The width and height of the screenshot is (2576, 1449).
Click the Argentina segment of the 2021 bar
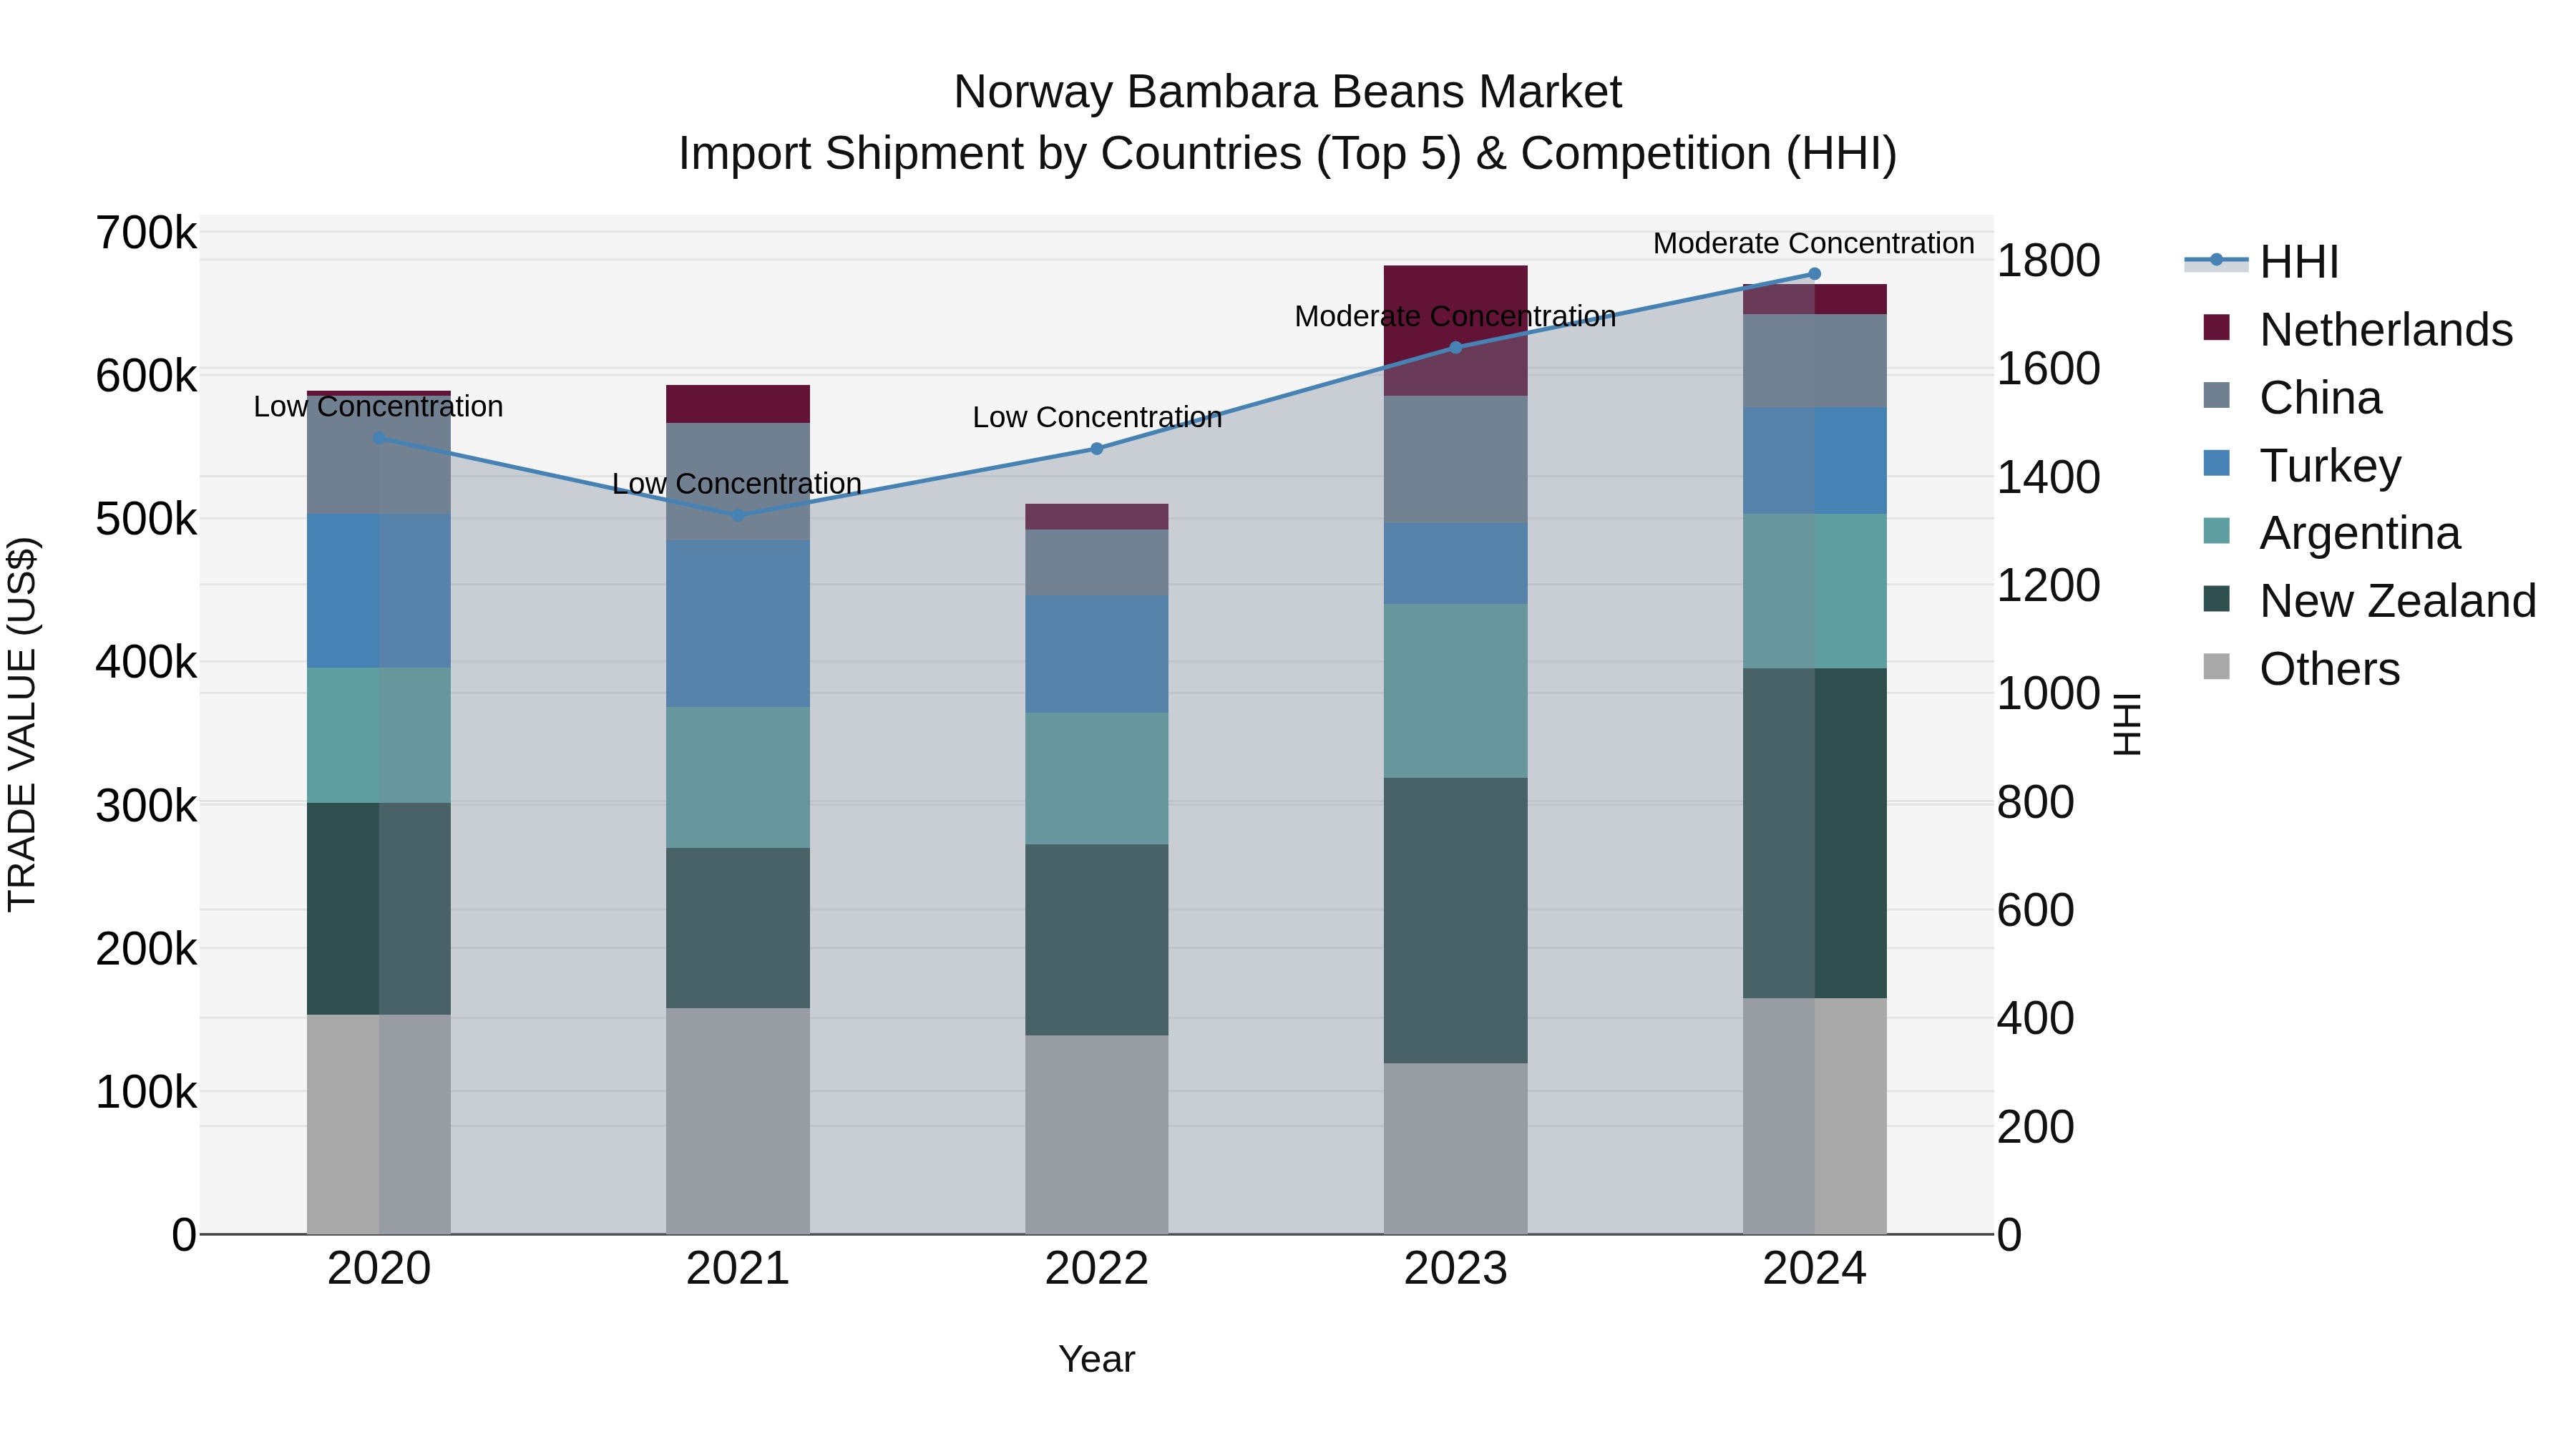[738, 778]
